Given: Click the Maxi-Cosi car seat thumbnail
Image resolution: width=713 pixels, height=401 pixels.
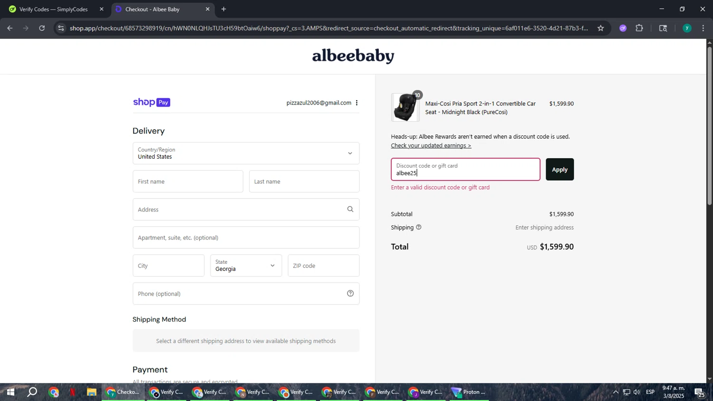Looking at the screenshot, I should coord(405,107).
